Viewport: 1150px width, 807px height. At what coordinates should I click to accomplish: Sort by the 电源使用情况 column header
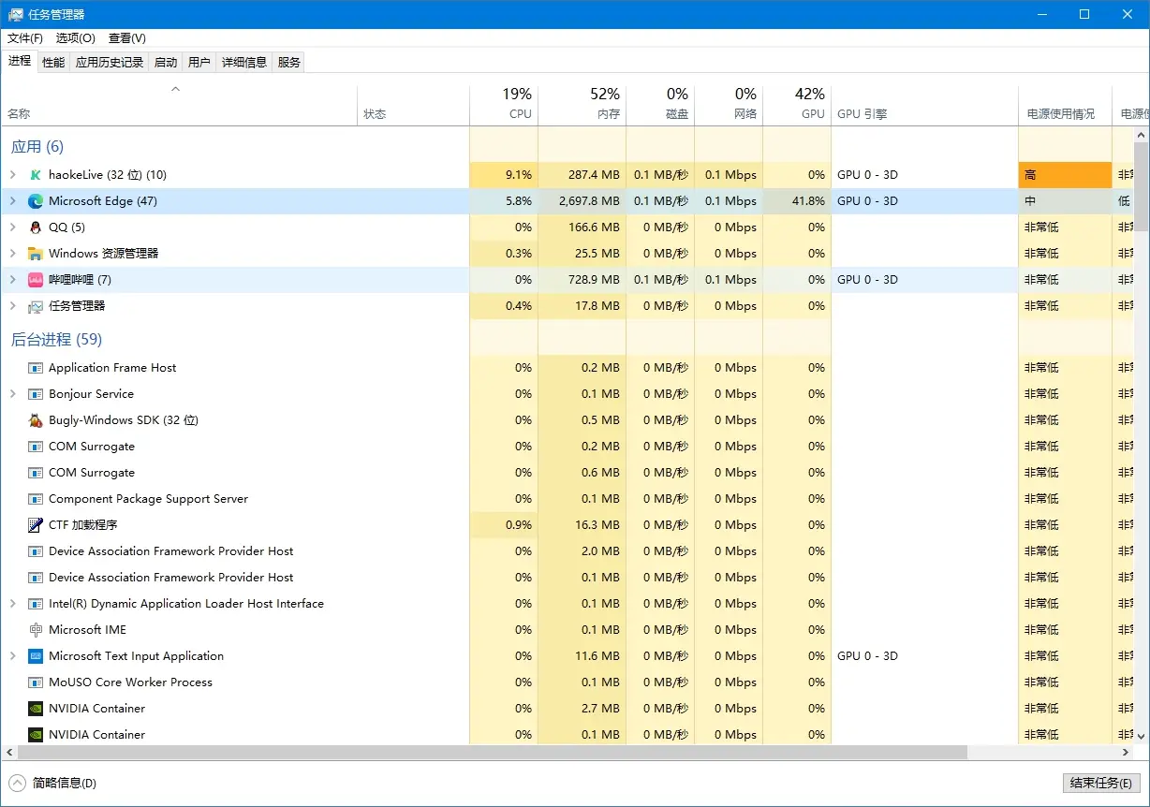pyautogui.click(x=1065, y=105)
